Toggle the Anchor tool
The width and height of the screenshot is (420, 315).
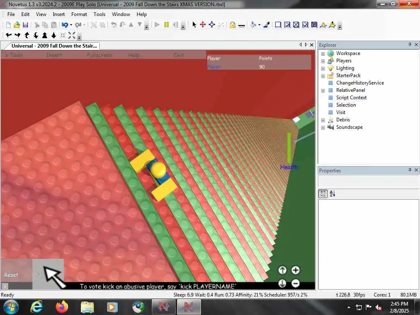coord(241,25)
